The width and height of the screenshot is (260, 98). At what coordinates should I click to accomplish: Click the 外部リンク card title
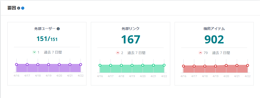tap(131, 29)
